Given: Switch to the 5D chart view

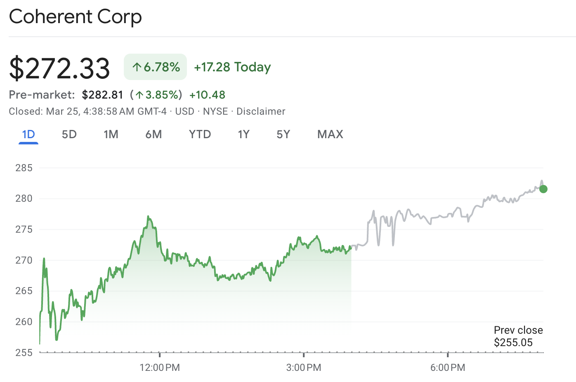Looking at the screenshot, I should [69, 134].
